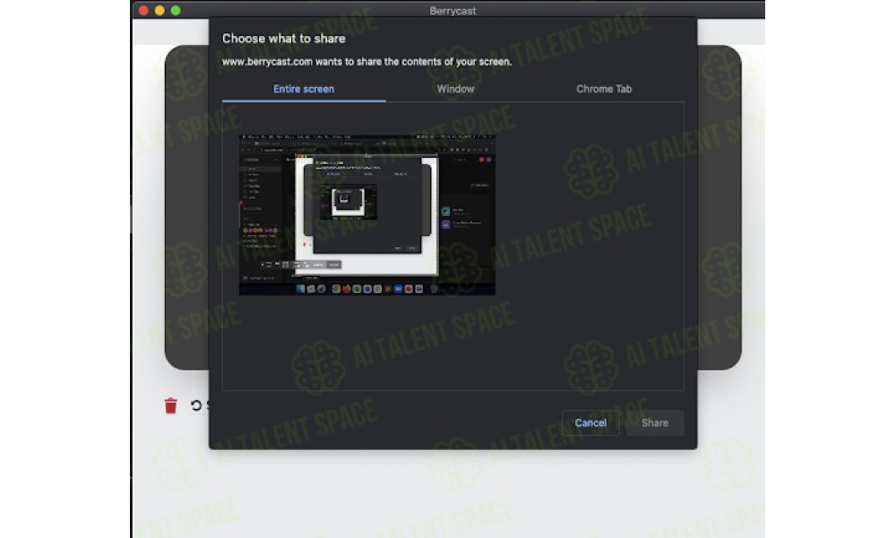
Task: Minimize Berrycast window with yellow button
Action: pyautogui.click(x=160, y=10)
